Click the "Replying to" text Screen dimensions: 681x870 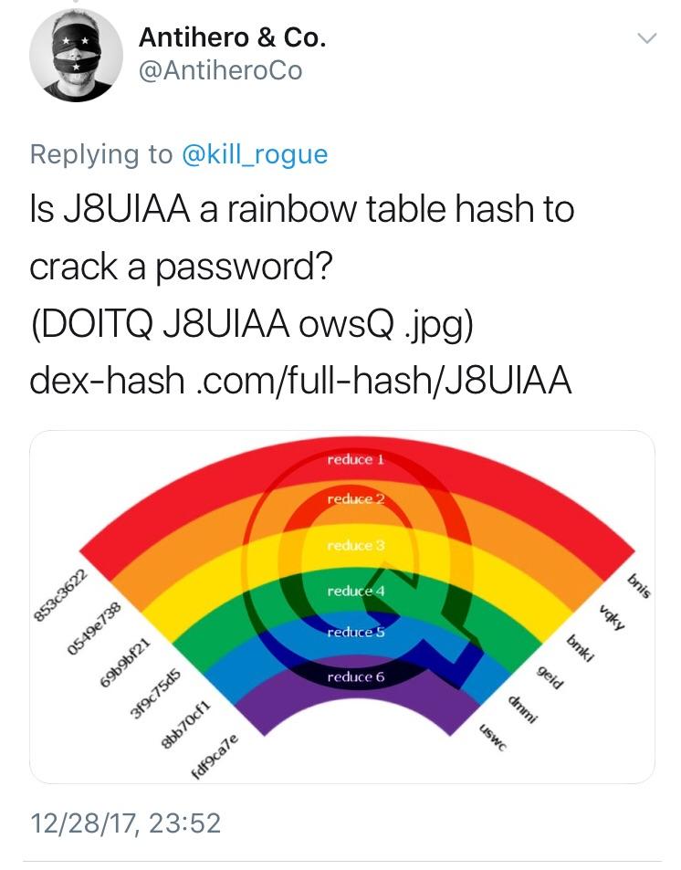coord(100,153)
